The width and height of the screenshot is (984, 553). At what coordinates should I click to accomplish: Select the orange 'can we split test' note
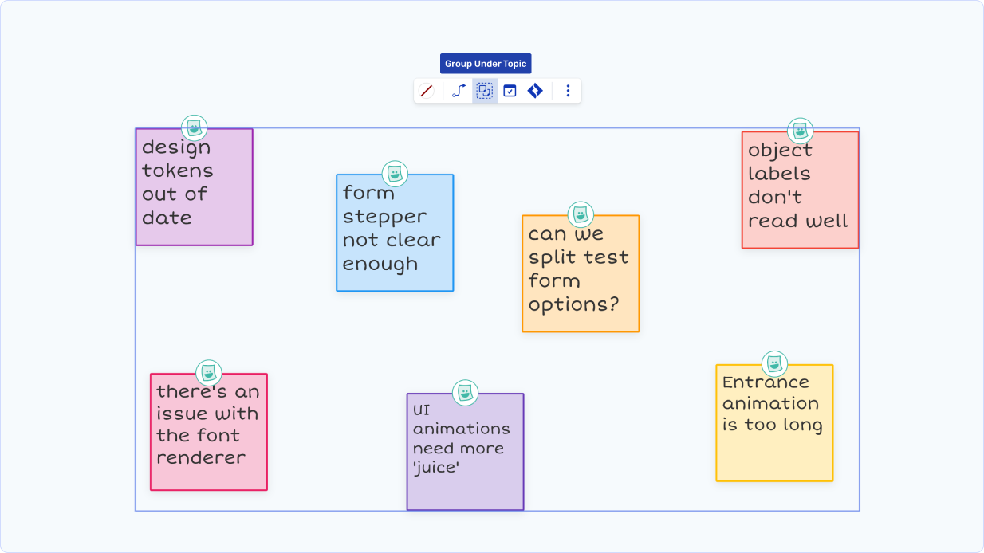tap(581, 277)
